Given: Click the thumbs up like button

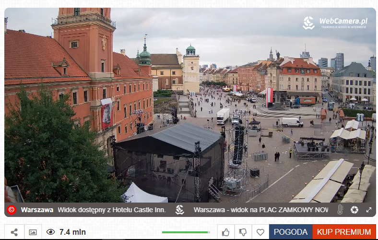Looking at the screenshot, I should [225, 232].
